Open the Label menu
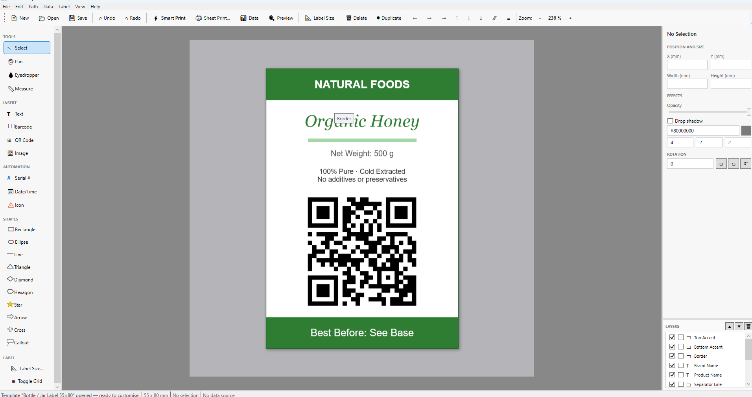 click(x=64, y=6)
